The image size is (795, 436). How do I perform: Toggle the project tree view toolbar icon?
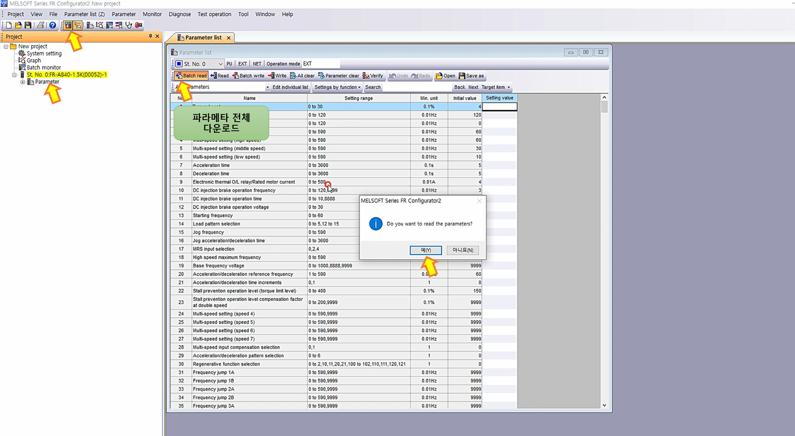point(78,25)
